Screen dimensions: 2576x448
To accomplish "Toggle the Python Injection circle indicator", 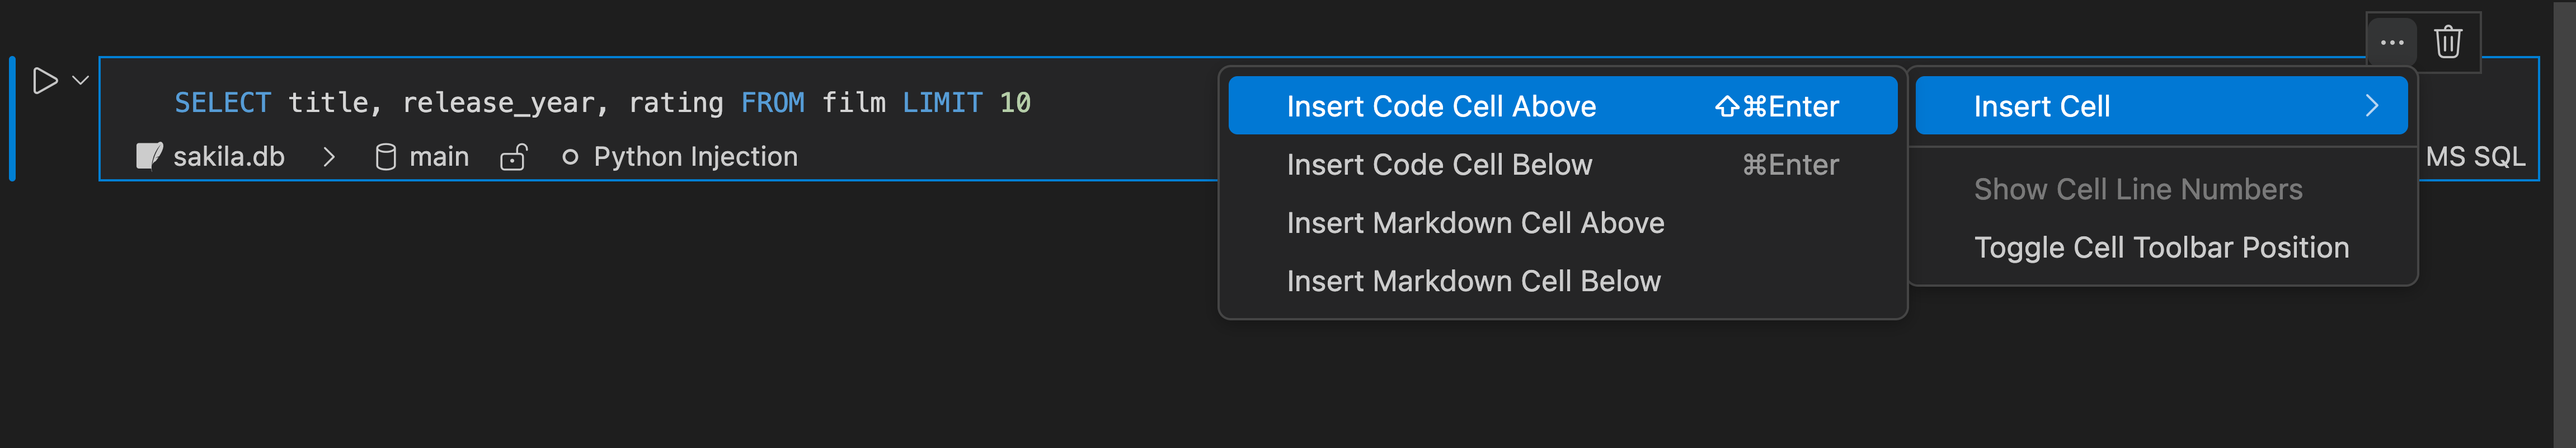I will pyautogui.click(x=570, y=157).
